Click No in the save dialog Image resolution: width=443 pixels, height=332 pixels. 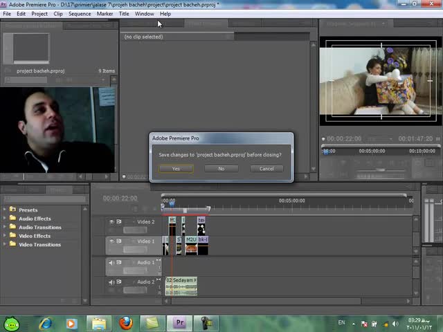(x=221, y=169)
